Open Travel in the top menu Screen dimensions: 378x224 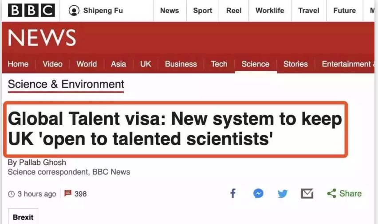tap(308, 11)
